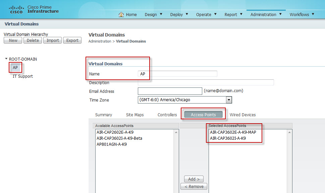Select AIR-CAP3602I-A-K9 in selected list

point(228,138)
